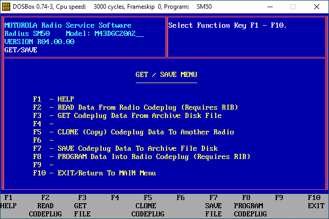Click the 'Radius SM50' text
Viewport: 329px width, 219px height.
[27, 34]
